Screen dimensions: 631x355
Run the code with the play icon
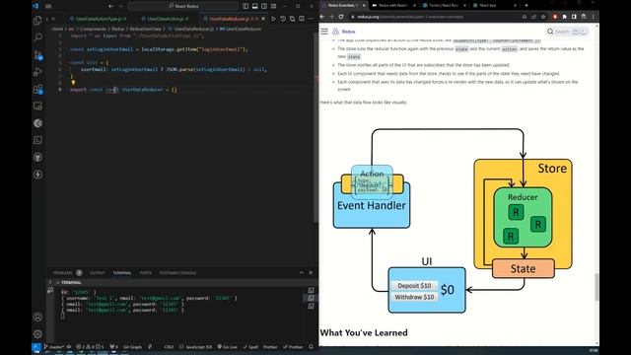pyautogui.click(x=274, y=19)
